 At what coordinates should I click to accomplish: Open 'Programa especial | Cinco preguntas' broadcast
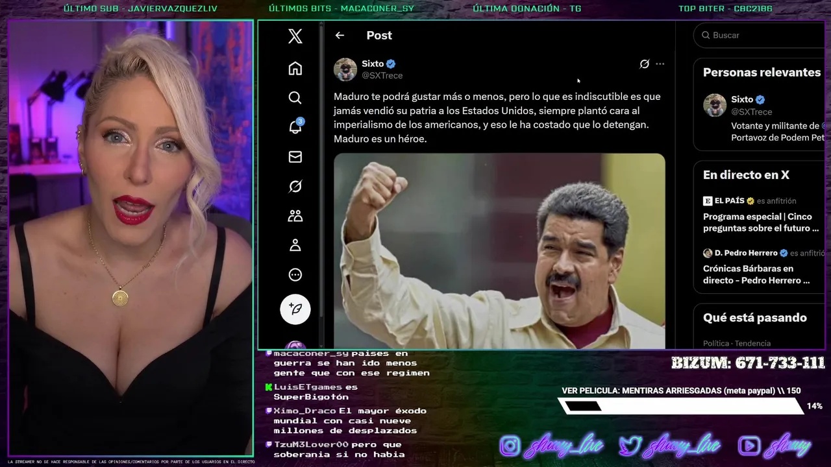click(x=761, y=222)
